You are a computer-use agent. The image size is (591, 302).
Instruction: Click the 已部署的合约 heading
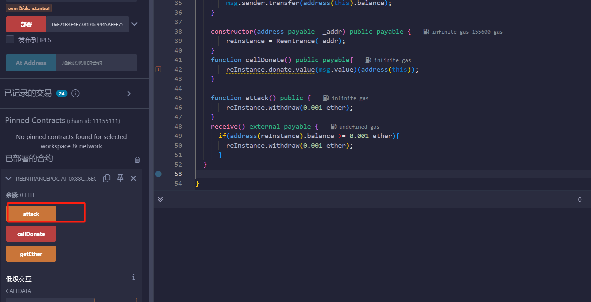[x=29, y=158]
